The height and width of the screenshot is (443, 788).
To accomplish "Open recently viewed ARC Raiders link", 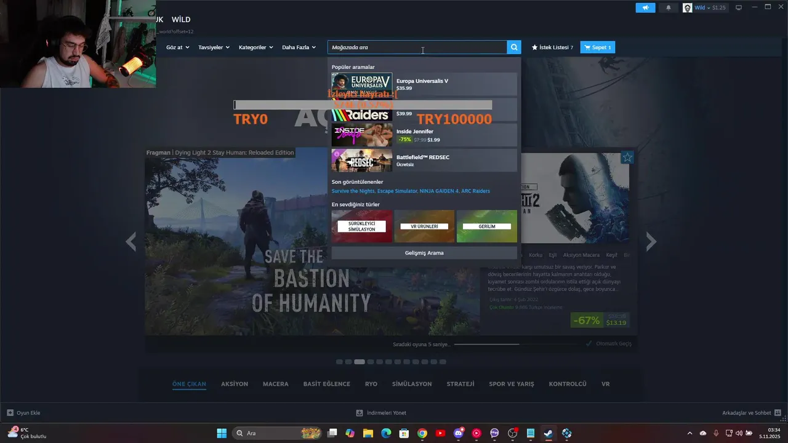I will pyautogui.click(x=476, y=191).
